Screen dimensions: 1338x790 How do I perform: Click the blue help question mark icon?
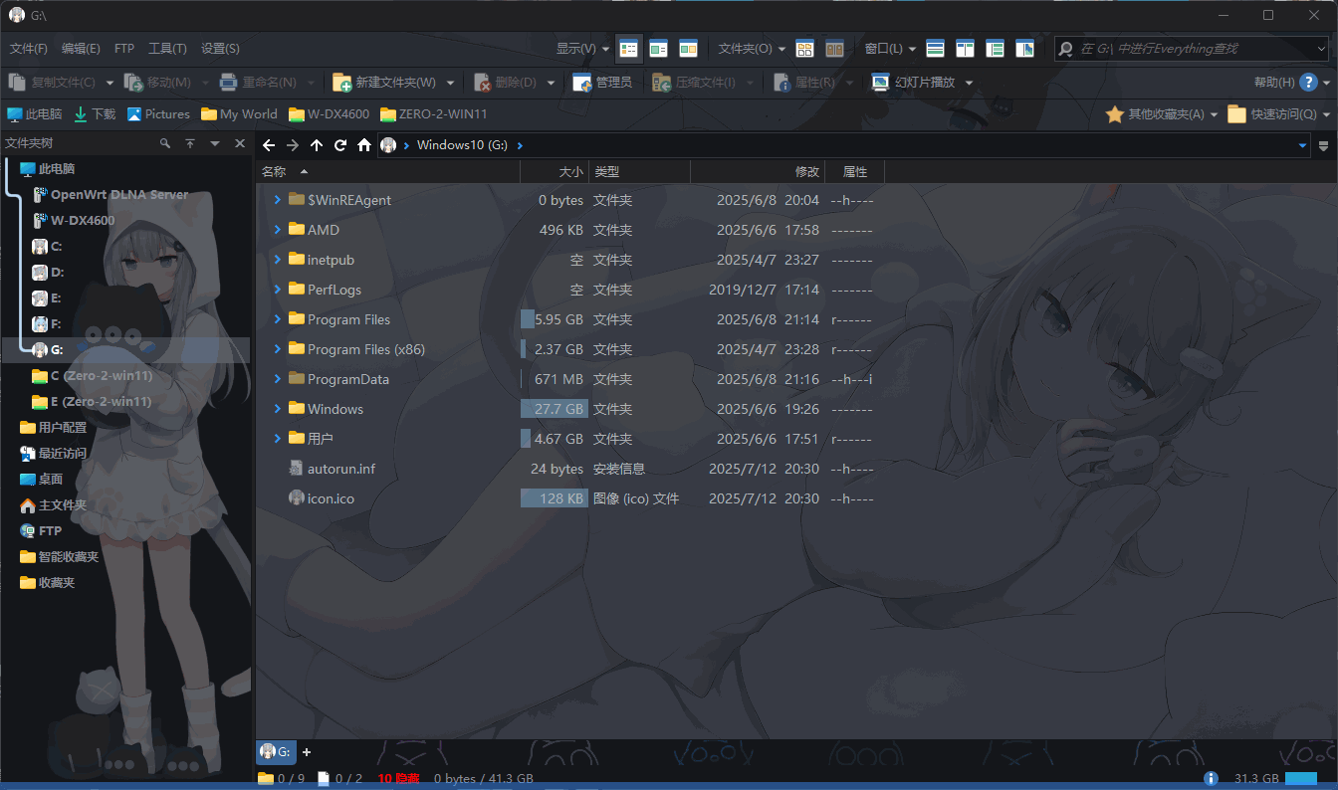[1309, 83]
